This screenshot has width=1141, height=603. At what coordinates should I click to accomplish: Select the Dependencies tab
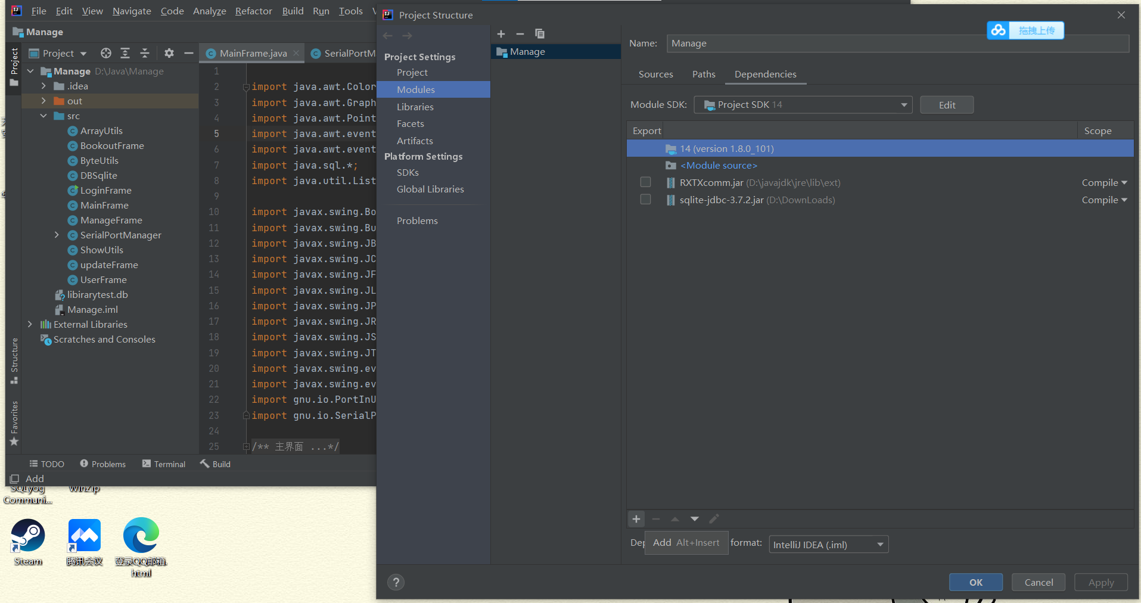click(x=765, y=74)
